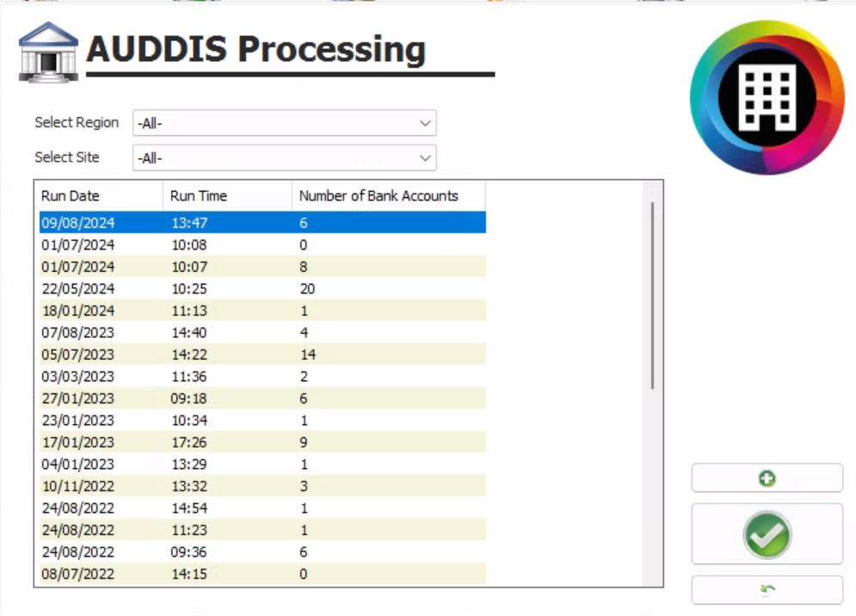The width and height of the screenshot is (856, 616).
Task: Click the list's vertical scrollbar thumb
Action: [652, 295]
